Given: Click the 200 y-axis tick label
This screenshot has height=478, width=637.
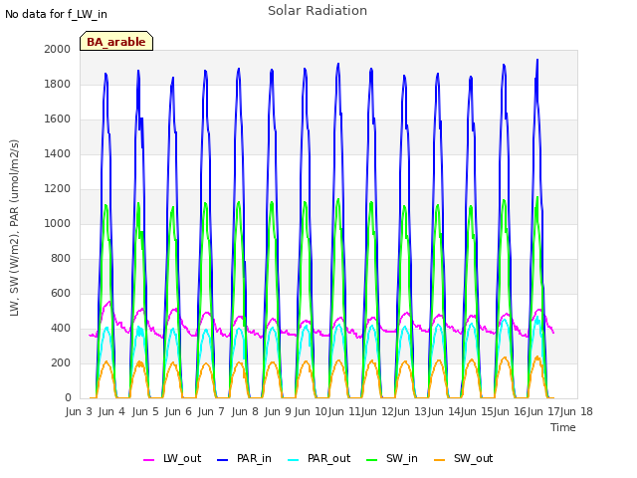Looking at the screenshot, I should tap(61, 362).
